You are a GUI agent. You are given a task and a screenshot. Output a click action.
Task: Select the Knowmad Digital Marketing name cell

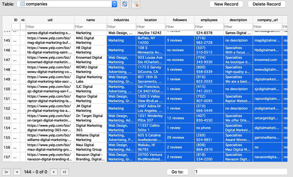point(90,60)
